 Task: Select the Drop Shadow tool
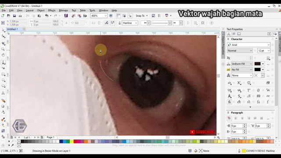point(3,106)
